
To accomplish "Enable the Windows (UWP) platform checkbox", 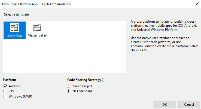I will point(5,96).
